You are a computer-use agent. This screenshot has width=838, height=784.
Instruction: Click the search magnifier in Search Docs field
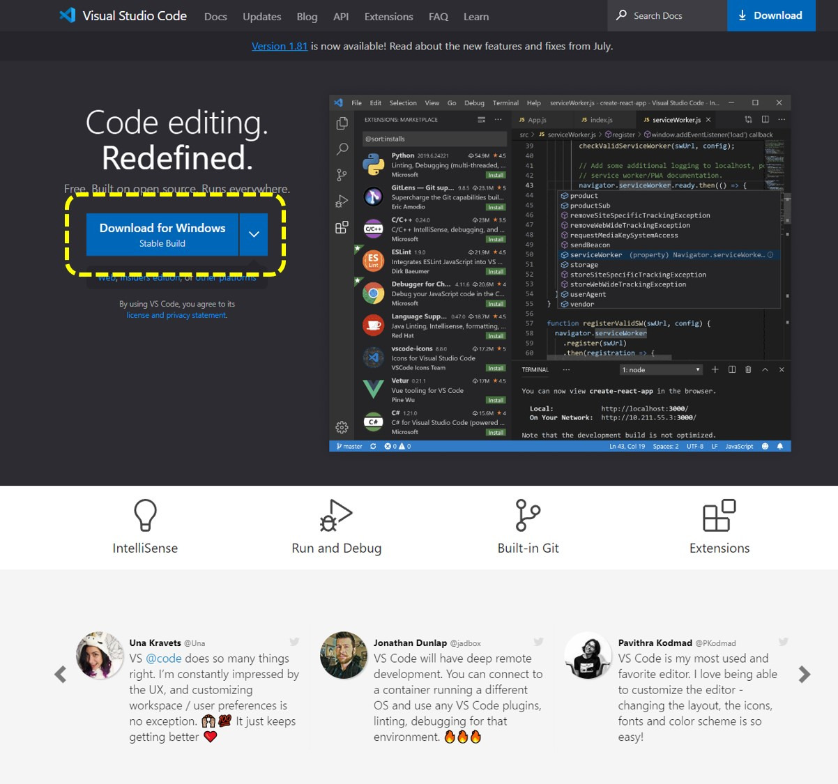coord(621,15)
